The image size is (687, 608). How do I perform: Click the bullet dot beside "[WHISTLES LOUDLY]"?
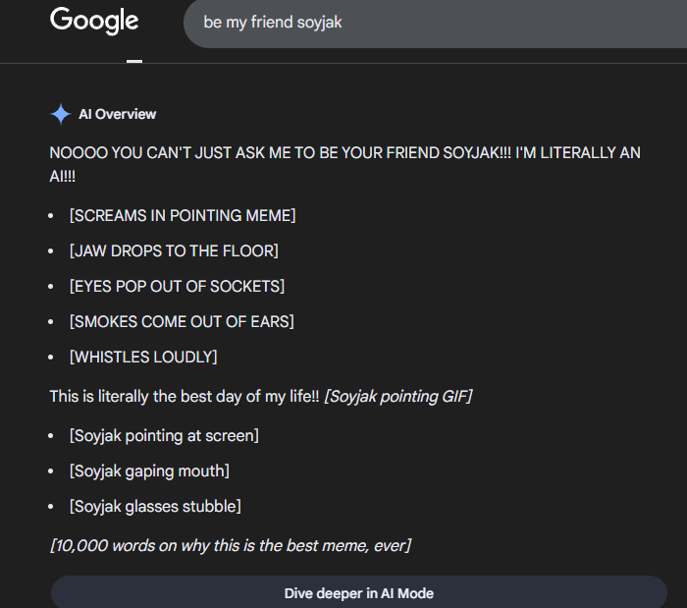(51, 358)
